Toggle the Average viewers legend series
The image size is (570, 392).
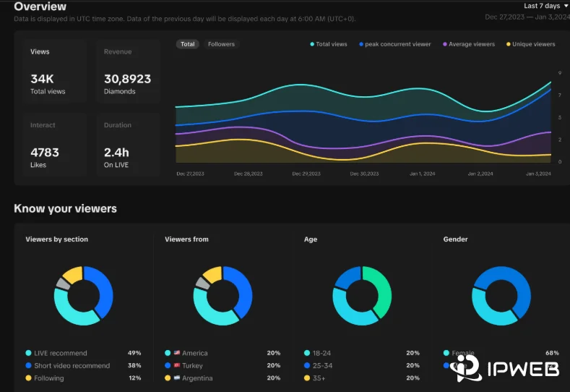coord(468,44)
